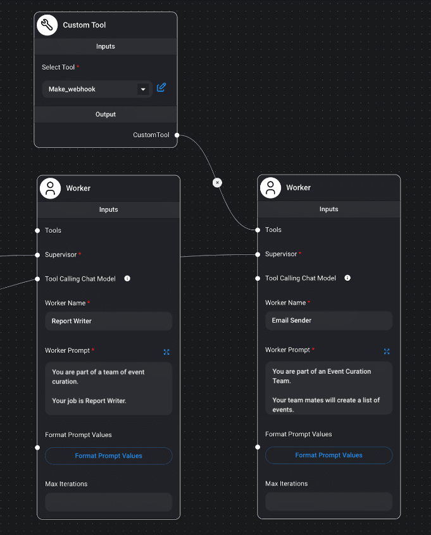Click the CustomTool output connector

tap(177, 135)
